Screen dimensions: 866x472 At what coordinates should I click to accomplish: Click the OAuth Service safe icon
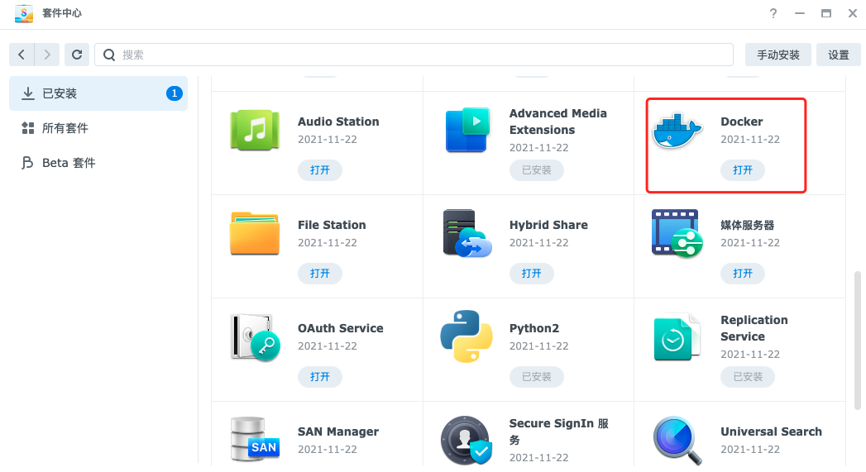(x=256, y=336)
